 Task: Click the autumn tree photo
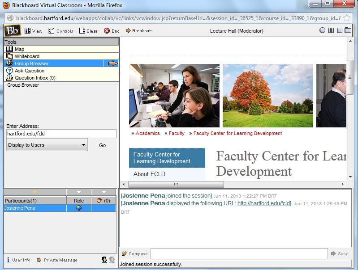[x=268, y=96]
